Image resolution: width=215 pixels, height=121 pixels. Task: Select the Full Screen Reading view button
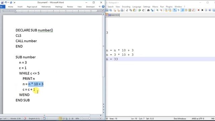pyautogui.click(x=63, y=119)
